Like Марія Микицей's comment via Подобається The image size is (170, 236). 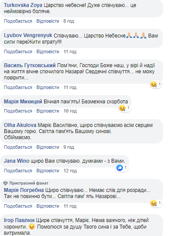pos(18,111)
